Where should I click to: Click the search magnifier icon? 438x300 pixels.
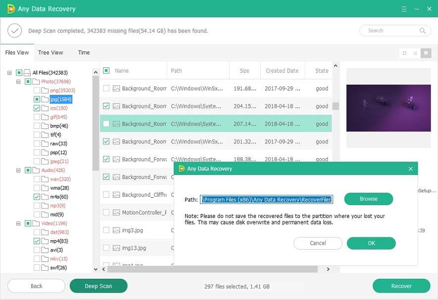click(422, 31)
